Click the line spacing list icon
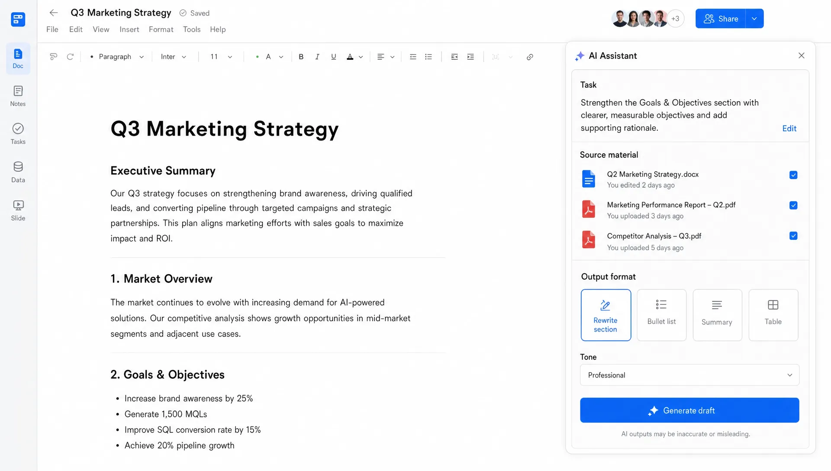The width and height of the screenshot is (831, 471). [x=413, y=57]
